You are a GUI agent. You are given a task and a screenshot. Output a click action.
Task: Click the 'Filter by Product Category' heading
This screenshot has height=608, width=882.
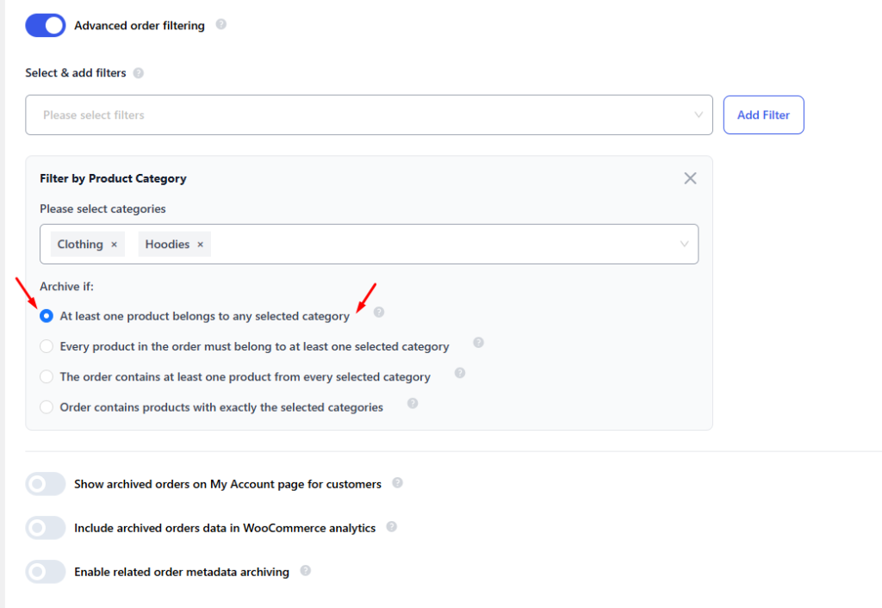113,179
